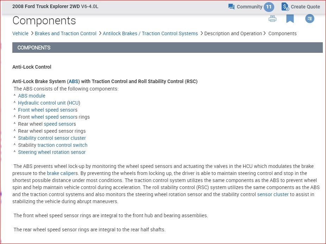326x244 pixels.
Task: Select Description and Operation breadcrumb
Action: coord(233,33)
